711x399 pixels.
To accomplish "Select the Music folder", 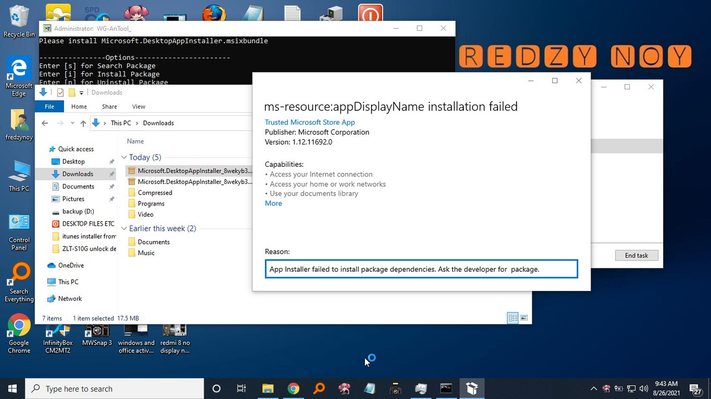I will 146,253.
